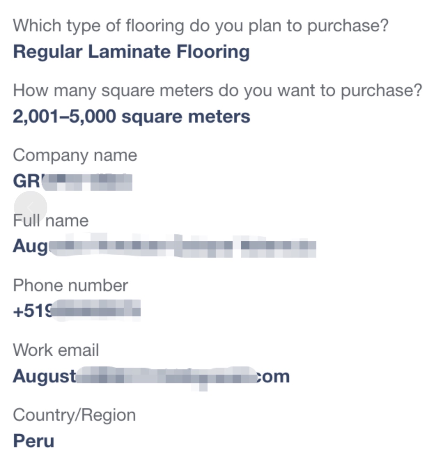
Task: Click the Company name label
Action: (75, 155)
